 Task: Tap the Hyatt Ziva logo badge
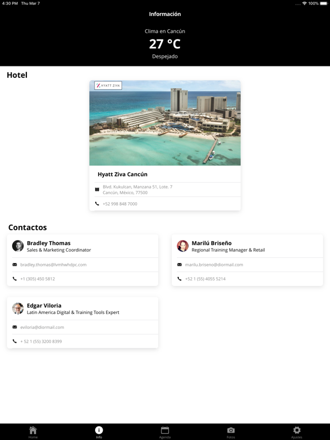tap(108, 85)
